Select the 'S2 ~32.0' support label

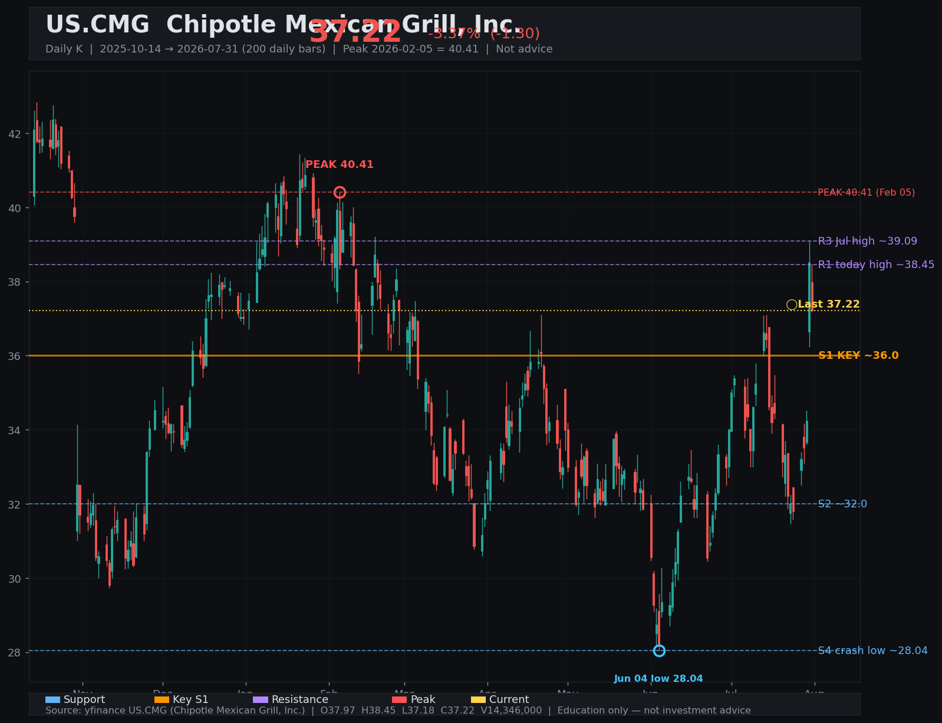pyautogui.click(x=842, y=504)
